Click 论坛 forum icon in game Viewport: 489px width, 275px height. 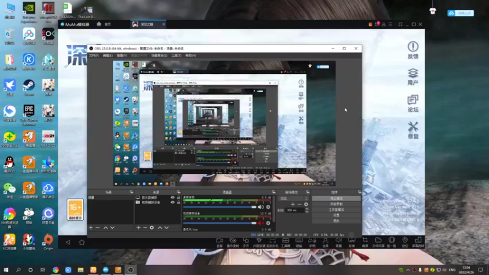click(413, 103)
